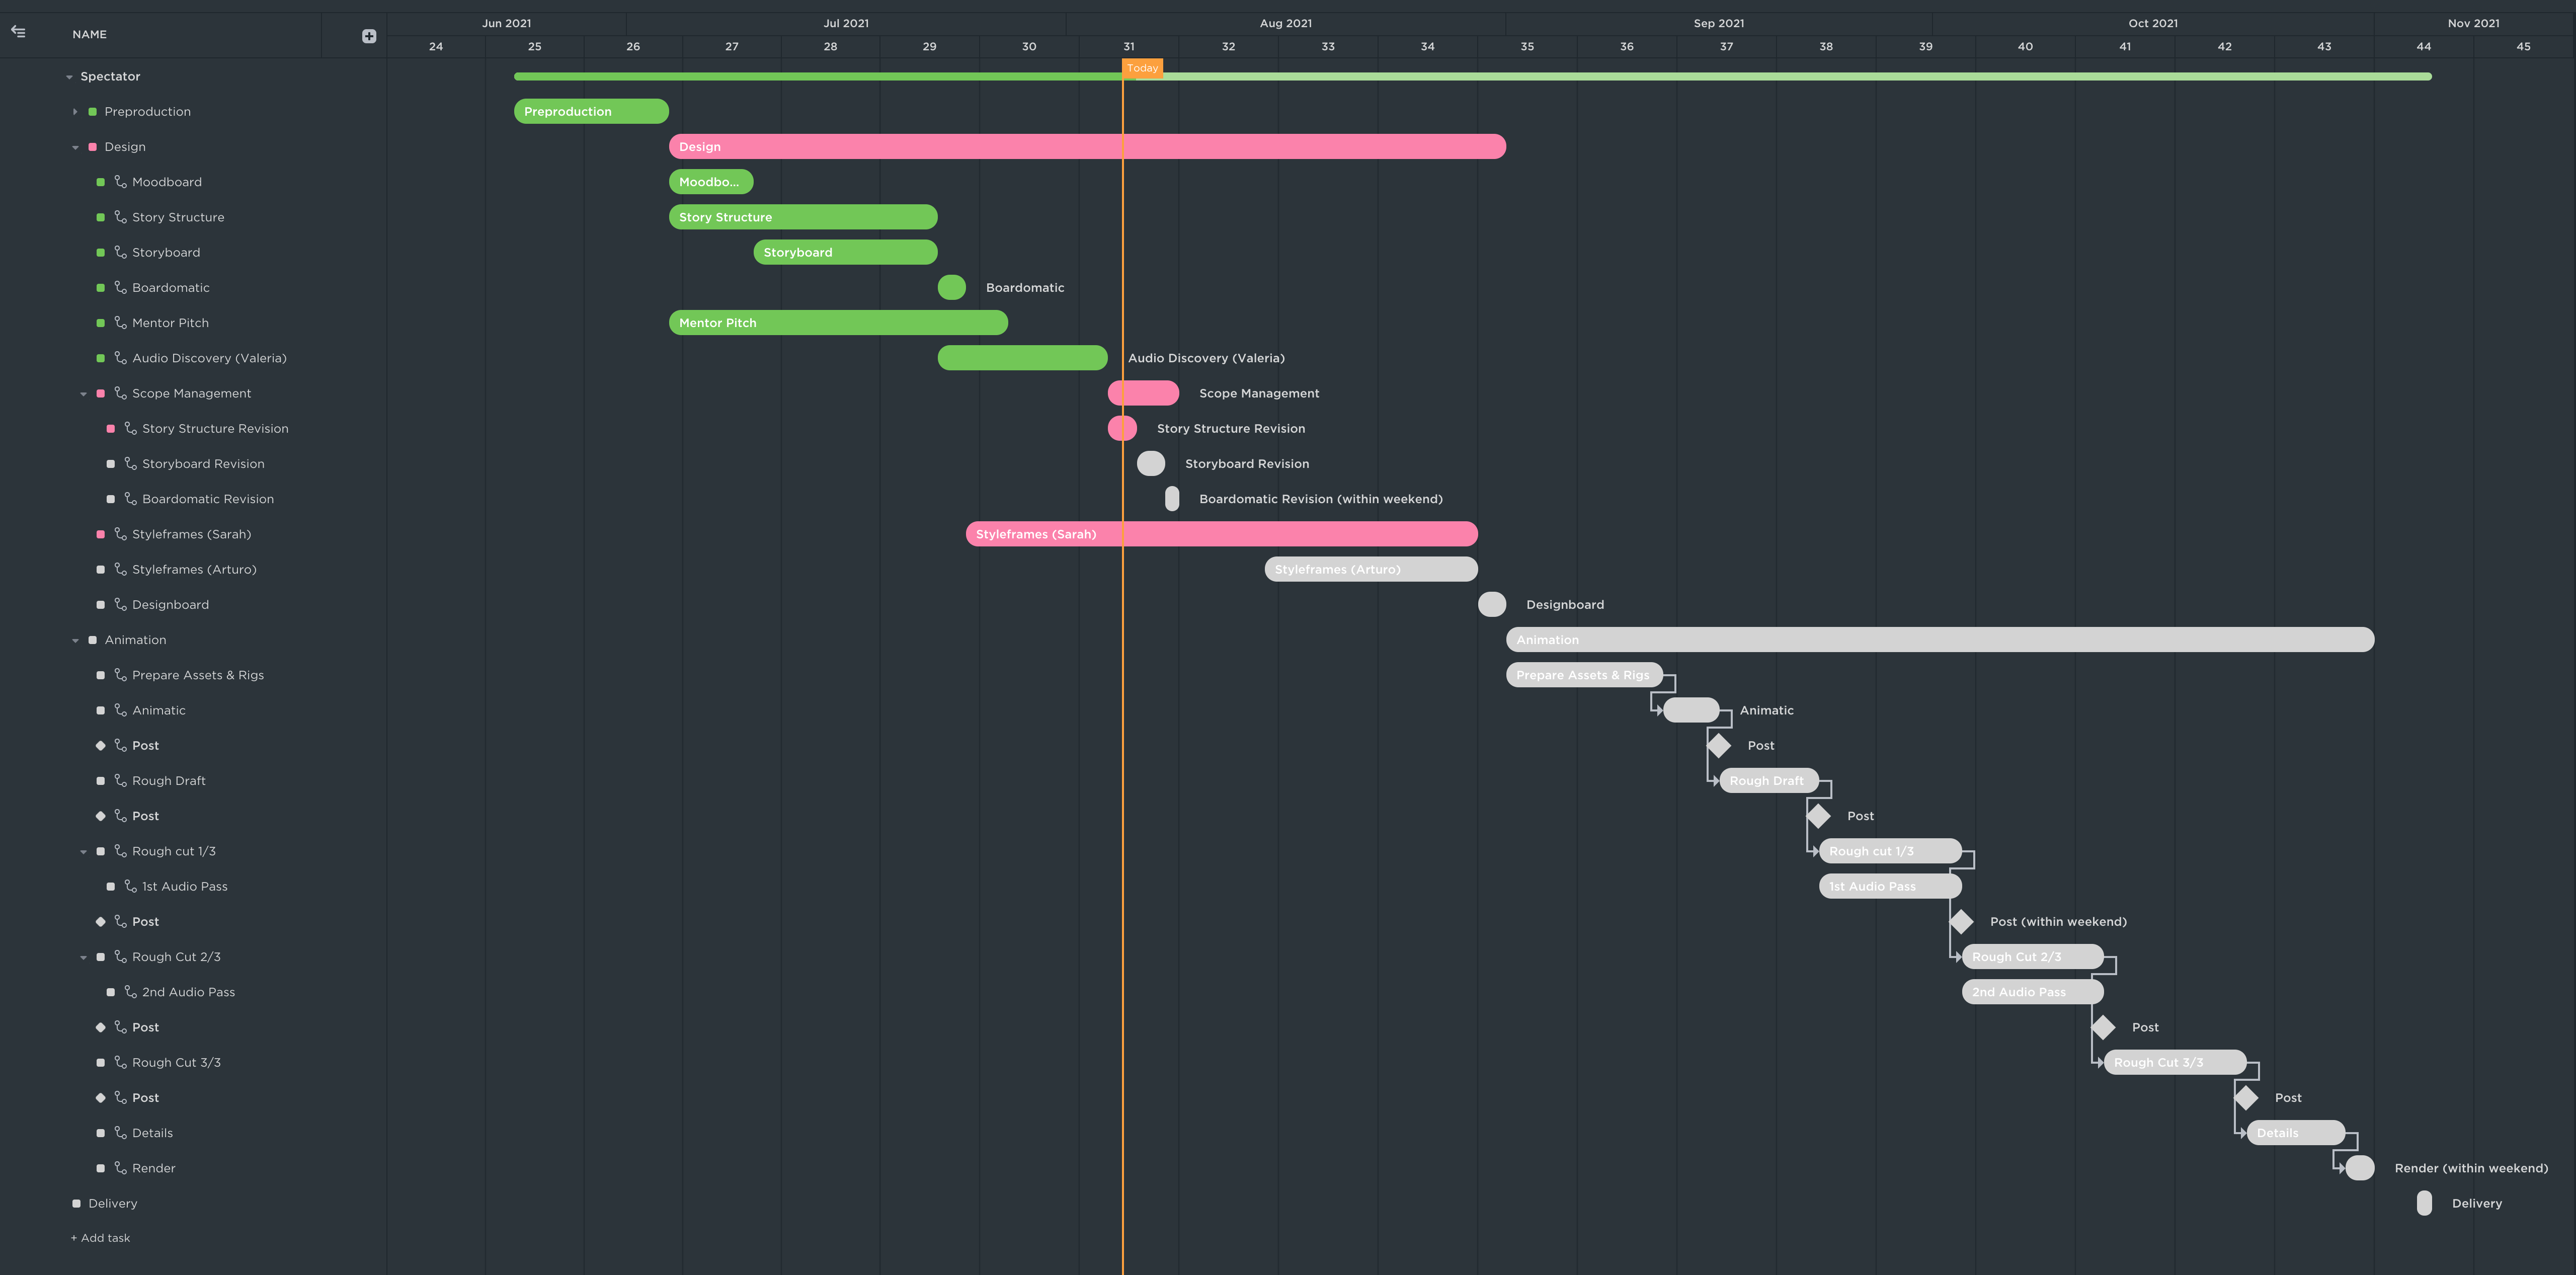2576x1275 pixels.
Task: Click subtask icon beside Details row
Action: pyautogui.click(x=120, y=1132)
